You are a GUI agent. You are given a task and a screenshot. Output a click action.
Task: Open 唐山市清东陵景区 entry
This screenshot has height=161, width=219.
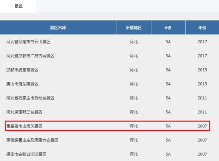tap(22, 84)
